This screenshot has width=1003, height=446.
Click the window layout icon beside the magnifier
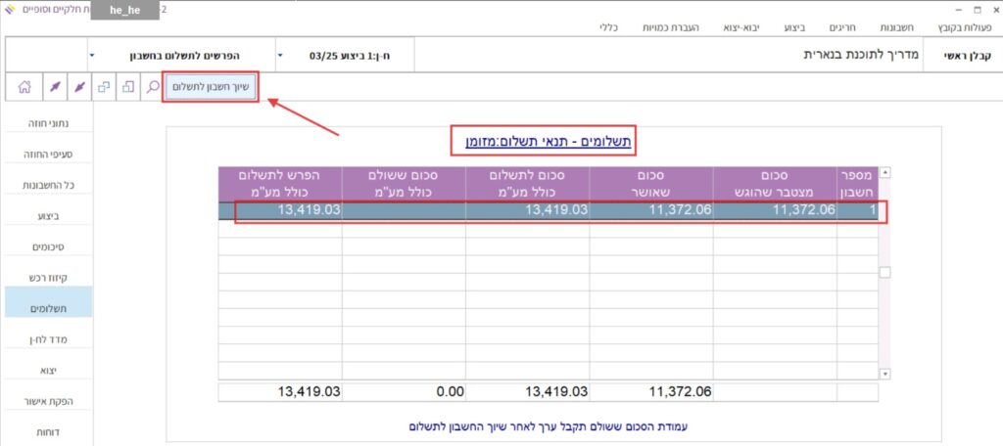(129, 87)
